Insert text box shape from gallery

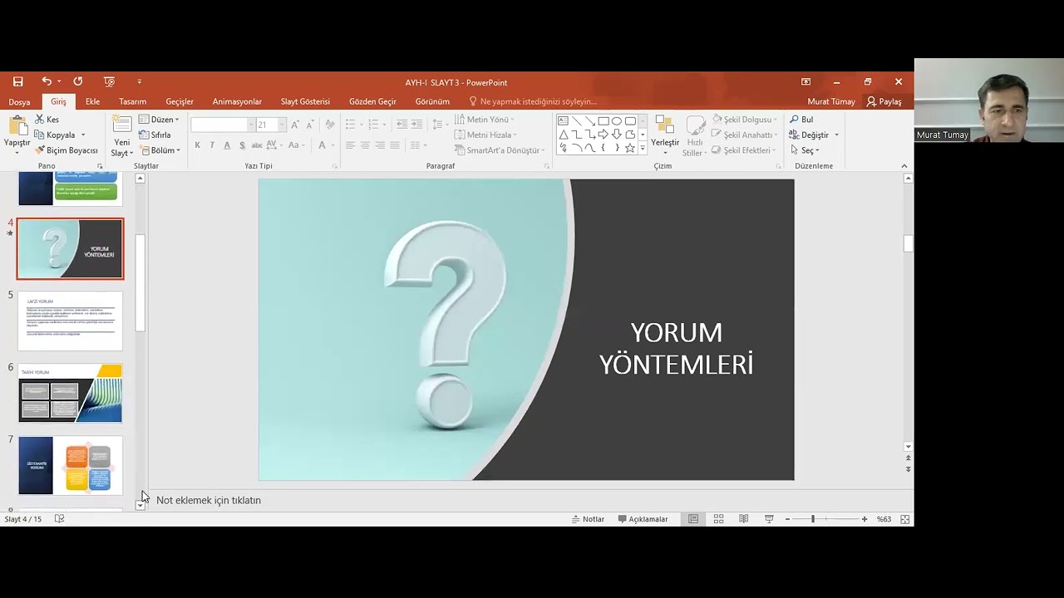563,120
